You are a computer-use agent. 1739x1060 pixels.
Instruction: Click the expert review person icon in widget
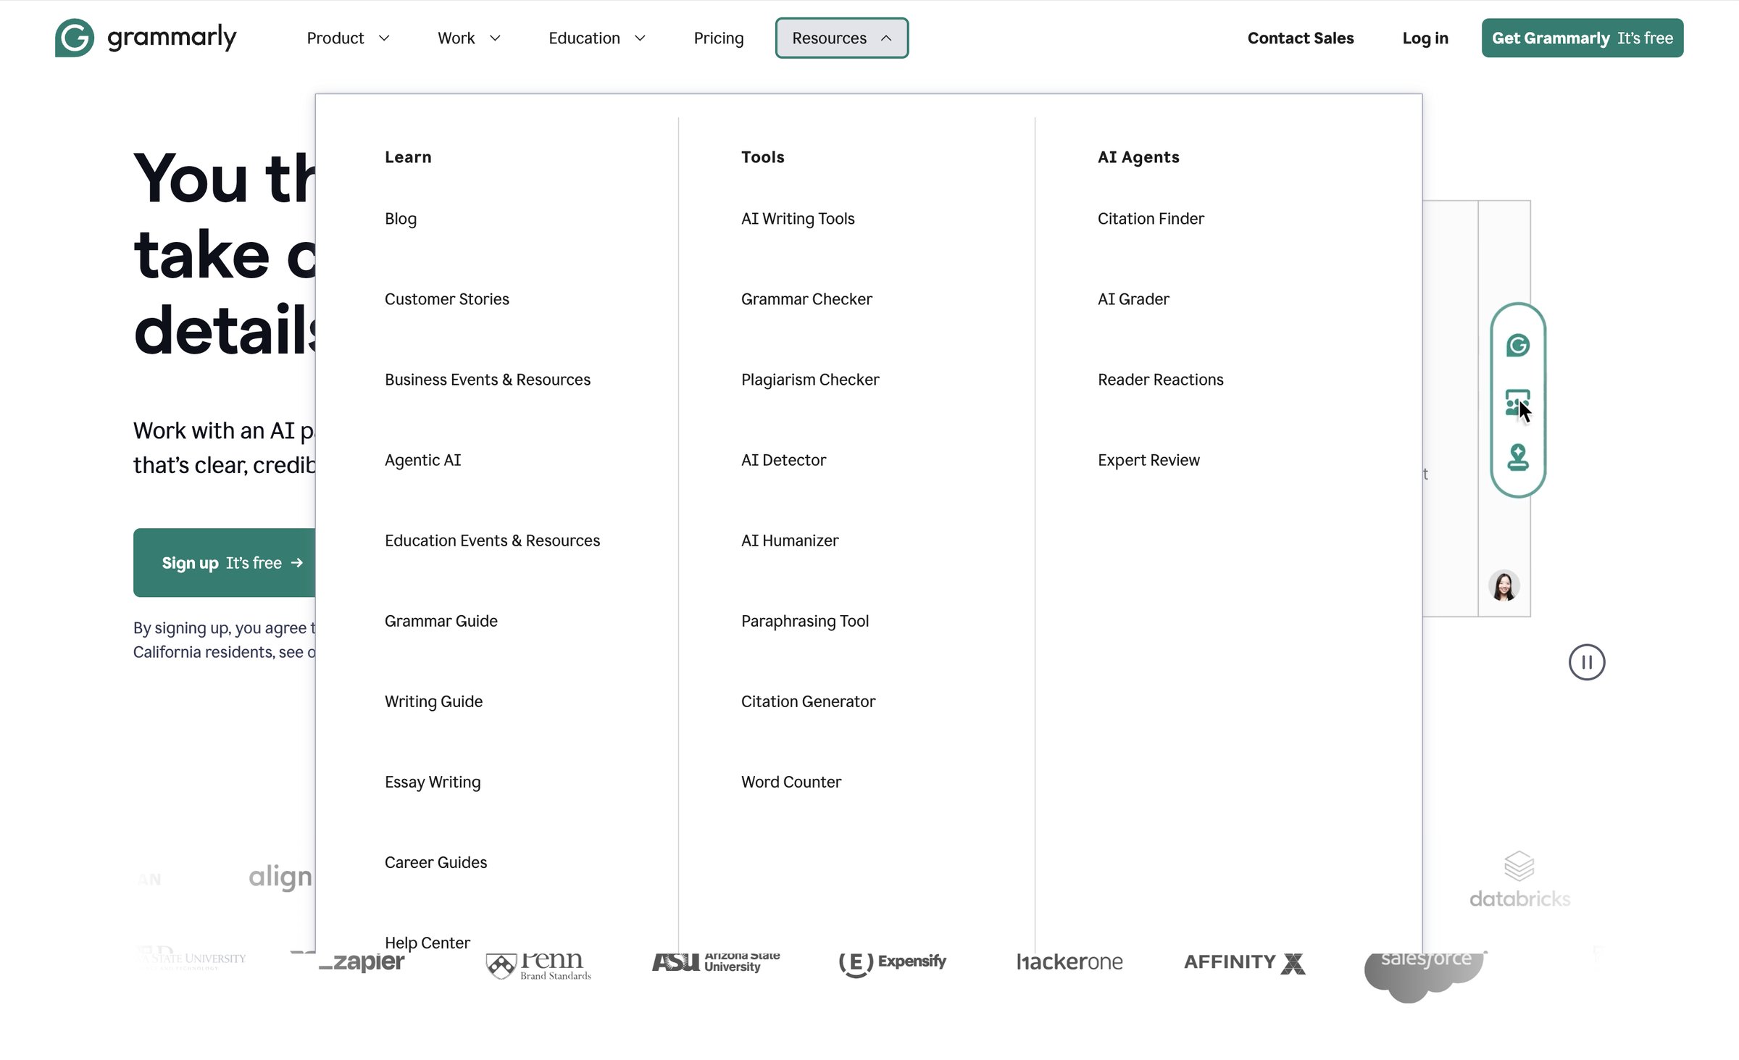click(1518, 457)
